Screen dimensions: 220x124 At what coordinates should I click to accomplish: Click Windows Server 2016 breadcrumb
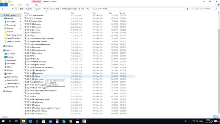click(x=51, y=9)
